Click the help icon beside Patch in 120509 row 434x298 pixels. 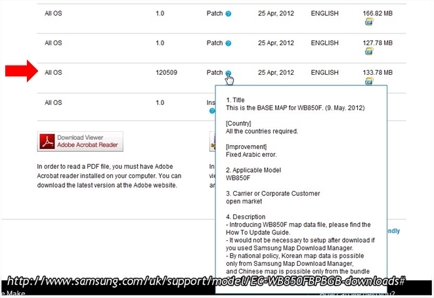[x=228, y=74]
